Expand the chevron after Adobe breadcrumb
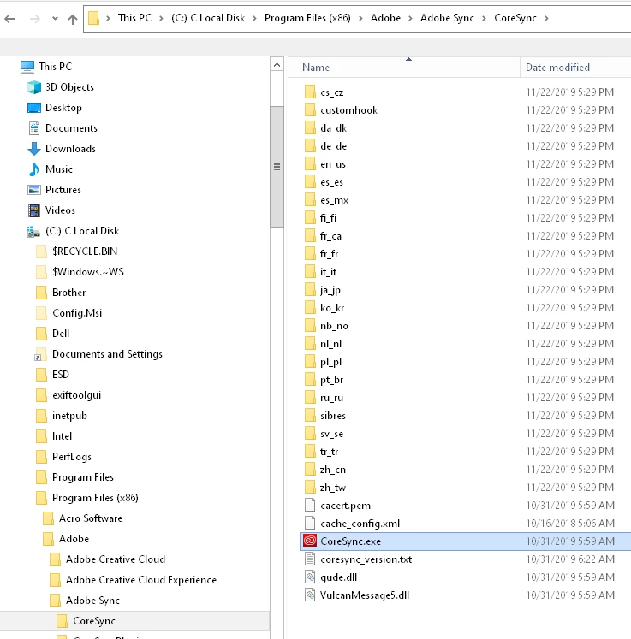Viewport: 631px width, 639px height. [x=410, y=18]
